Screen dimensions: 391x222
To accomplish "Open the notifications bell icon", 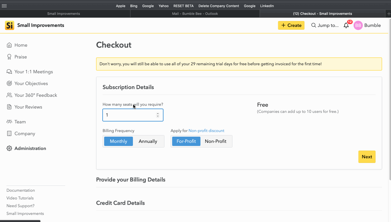I will [346, 25].
